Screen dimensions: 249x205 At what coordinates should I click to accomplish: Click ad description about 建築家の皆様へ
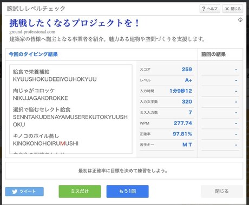[107, 39]
